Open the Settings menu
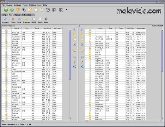Screen dimensions: 165x127 pyautogui.click(x=17, y=5)
